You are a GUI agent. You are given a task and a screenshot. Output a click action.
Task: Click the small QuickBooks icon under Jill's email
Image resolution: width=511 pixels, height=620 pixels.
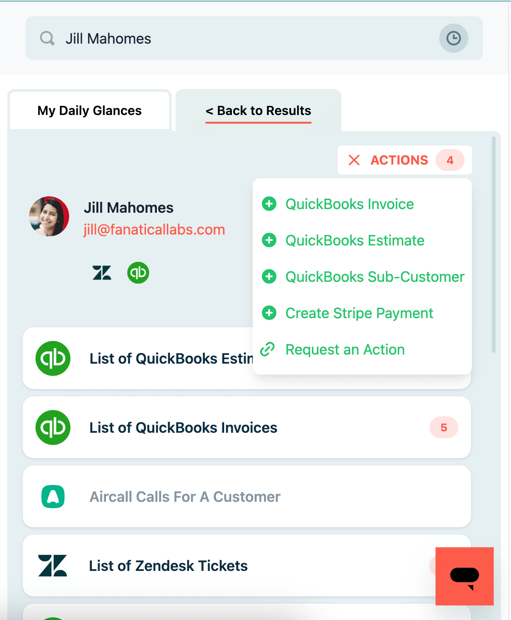pyautogui.click(x=138, y=273)
